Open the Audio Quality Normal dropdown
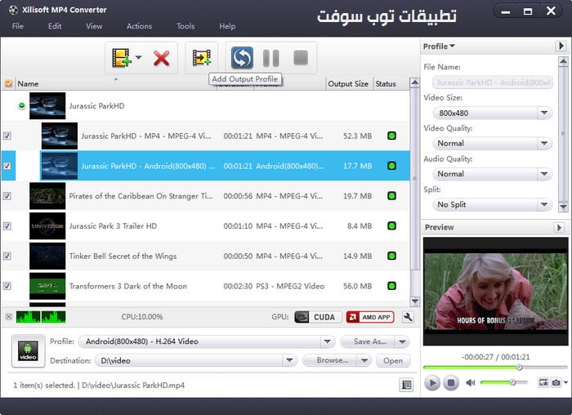572x415 pixels. tap(492, 174)
